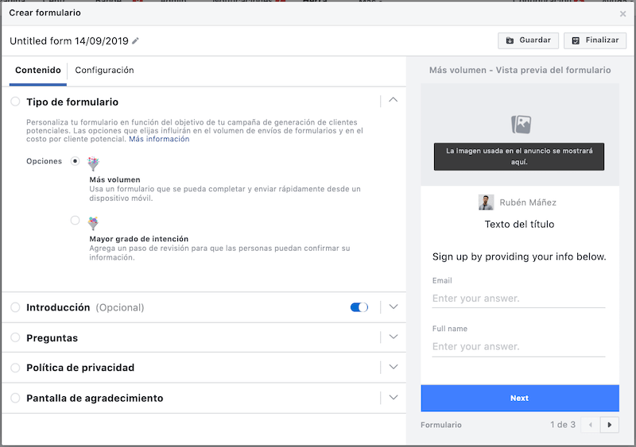Click the Guardar button
This screenshot has width=636, height=447.
pos(527,40)
